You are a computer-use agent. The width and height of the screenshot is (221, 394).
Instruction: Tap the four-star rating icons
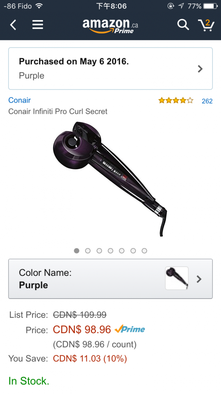(176, 101)
